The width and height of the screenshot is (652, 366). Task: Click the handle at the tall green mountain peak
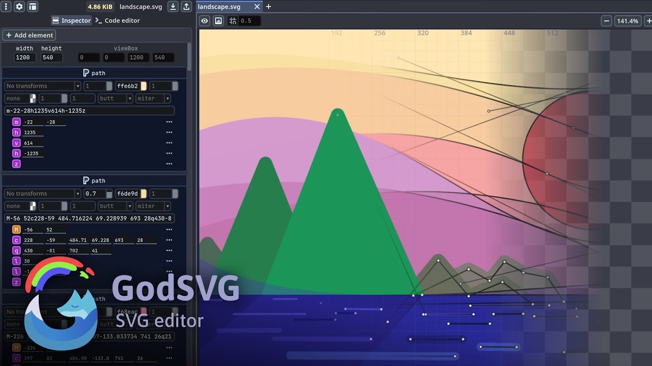pos(337,115)
